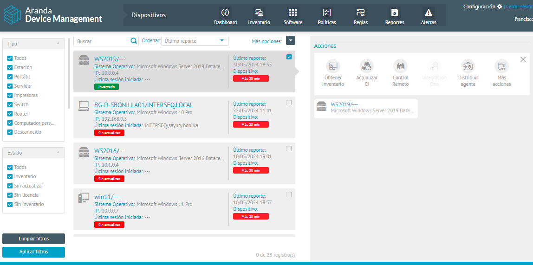Open the Alertas warning icon
533x265 pixels.
[428, 13]
